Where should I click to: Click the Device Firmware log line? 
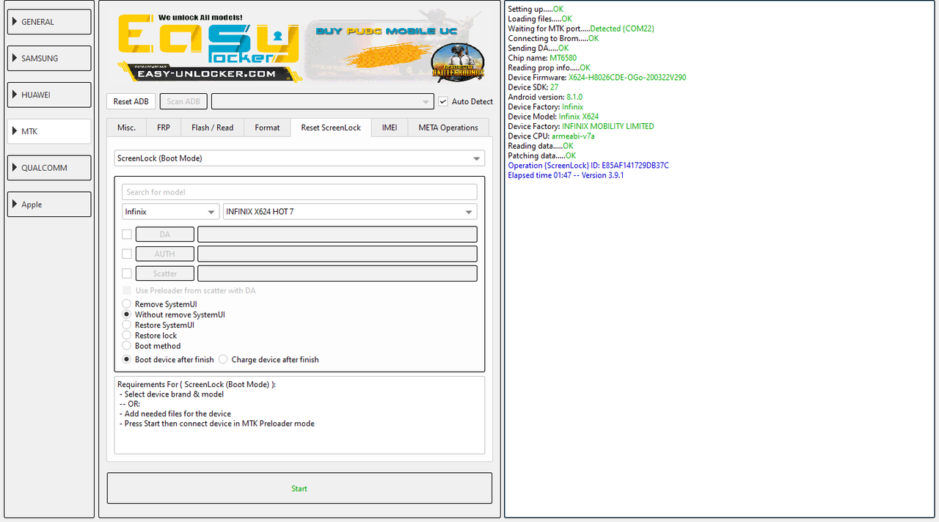(597, 78)
